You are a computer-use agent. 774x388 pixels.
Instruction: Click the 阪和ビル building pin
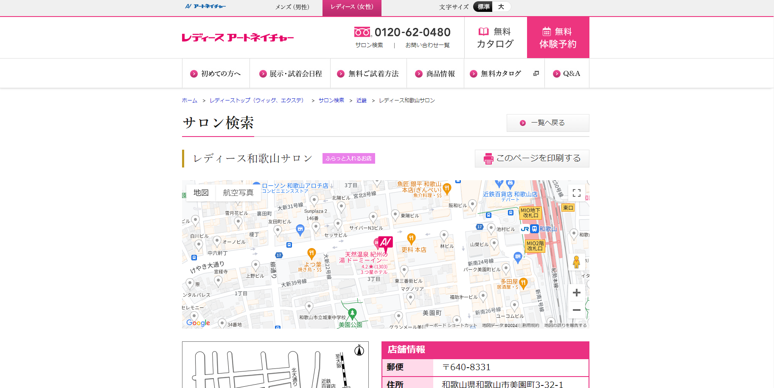472,205
